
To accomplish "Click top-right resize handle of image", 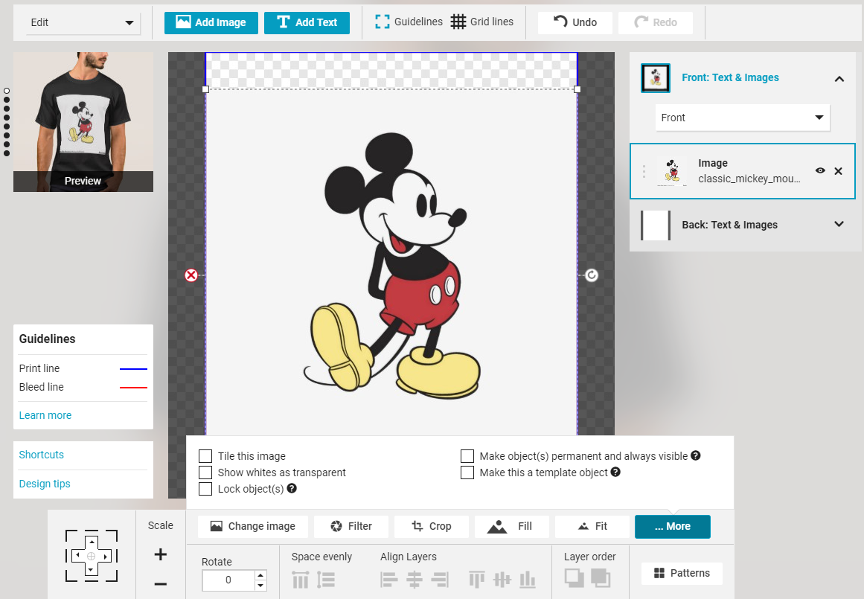I will pyautogui.click(x=577, y=89).
